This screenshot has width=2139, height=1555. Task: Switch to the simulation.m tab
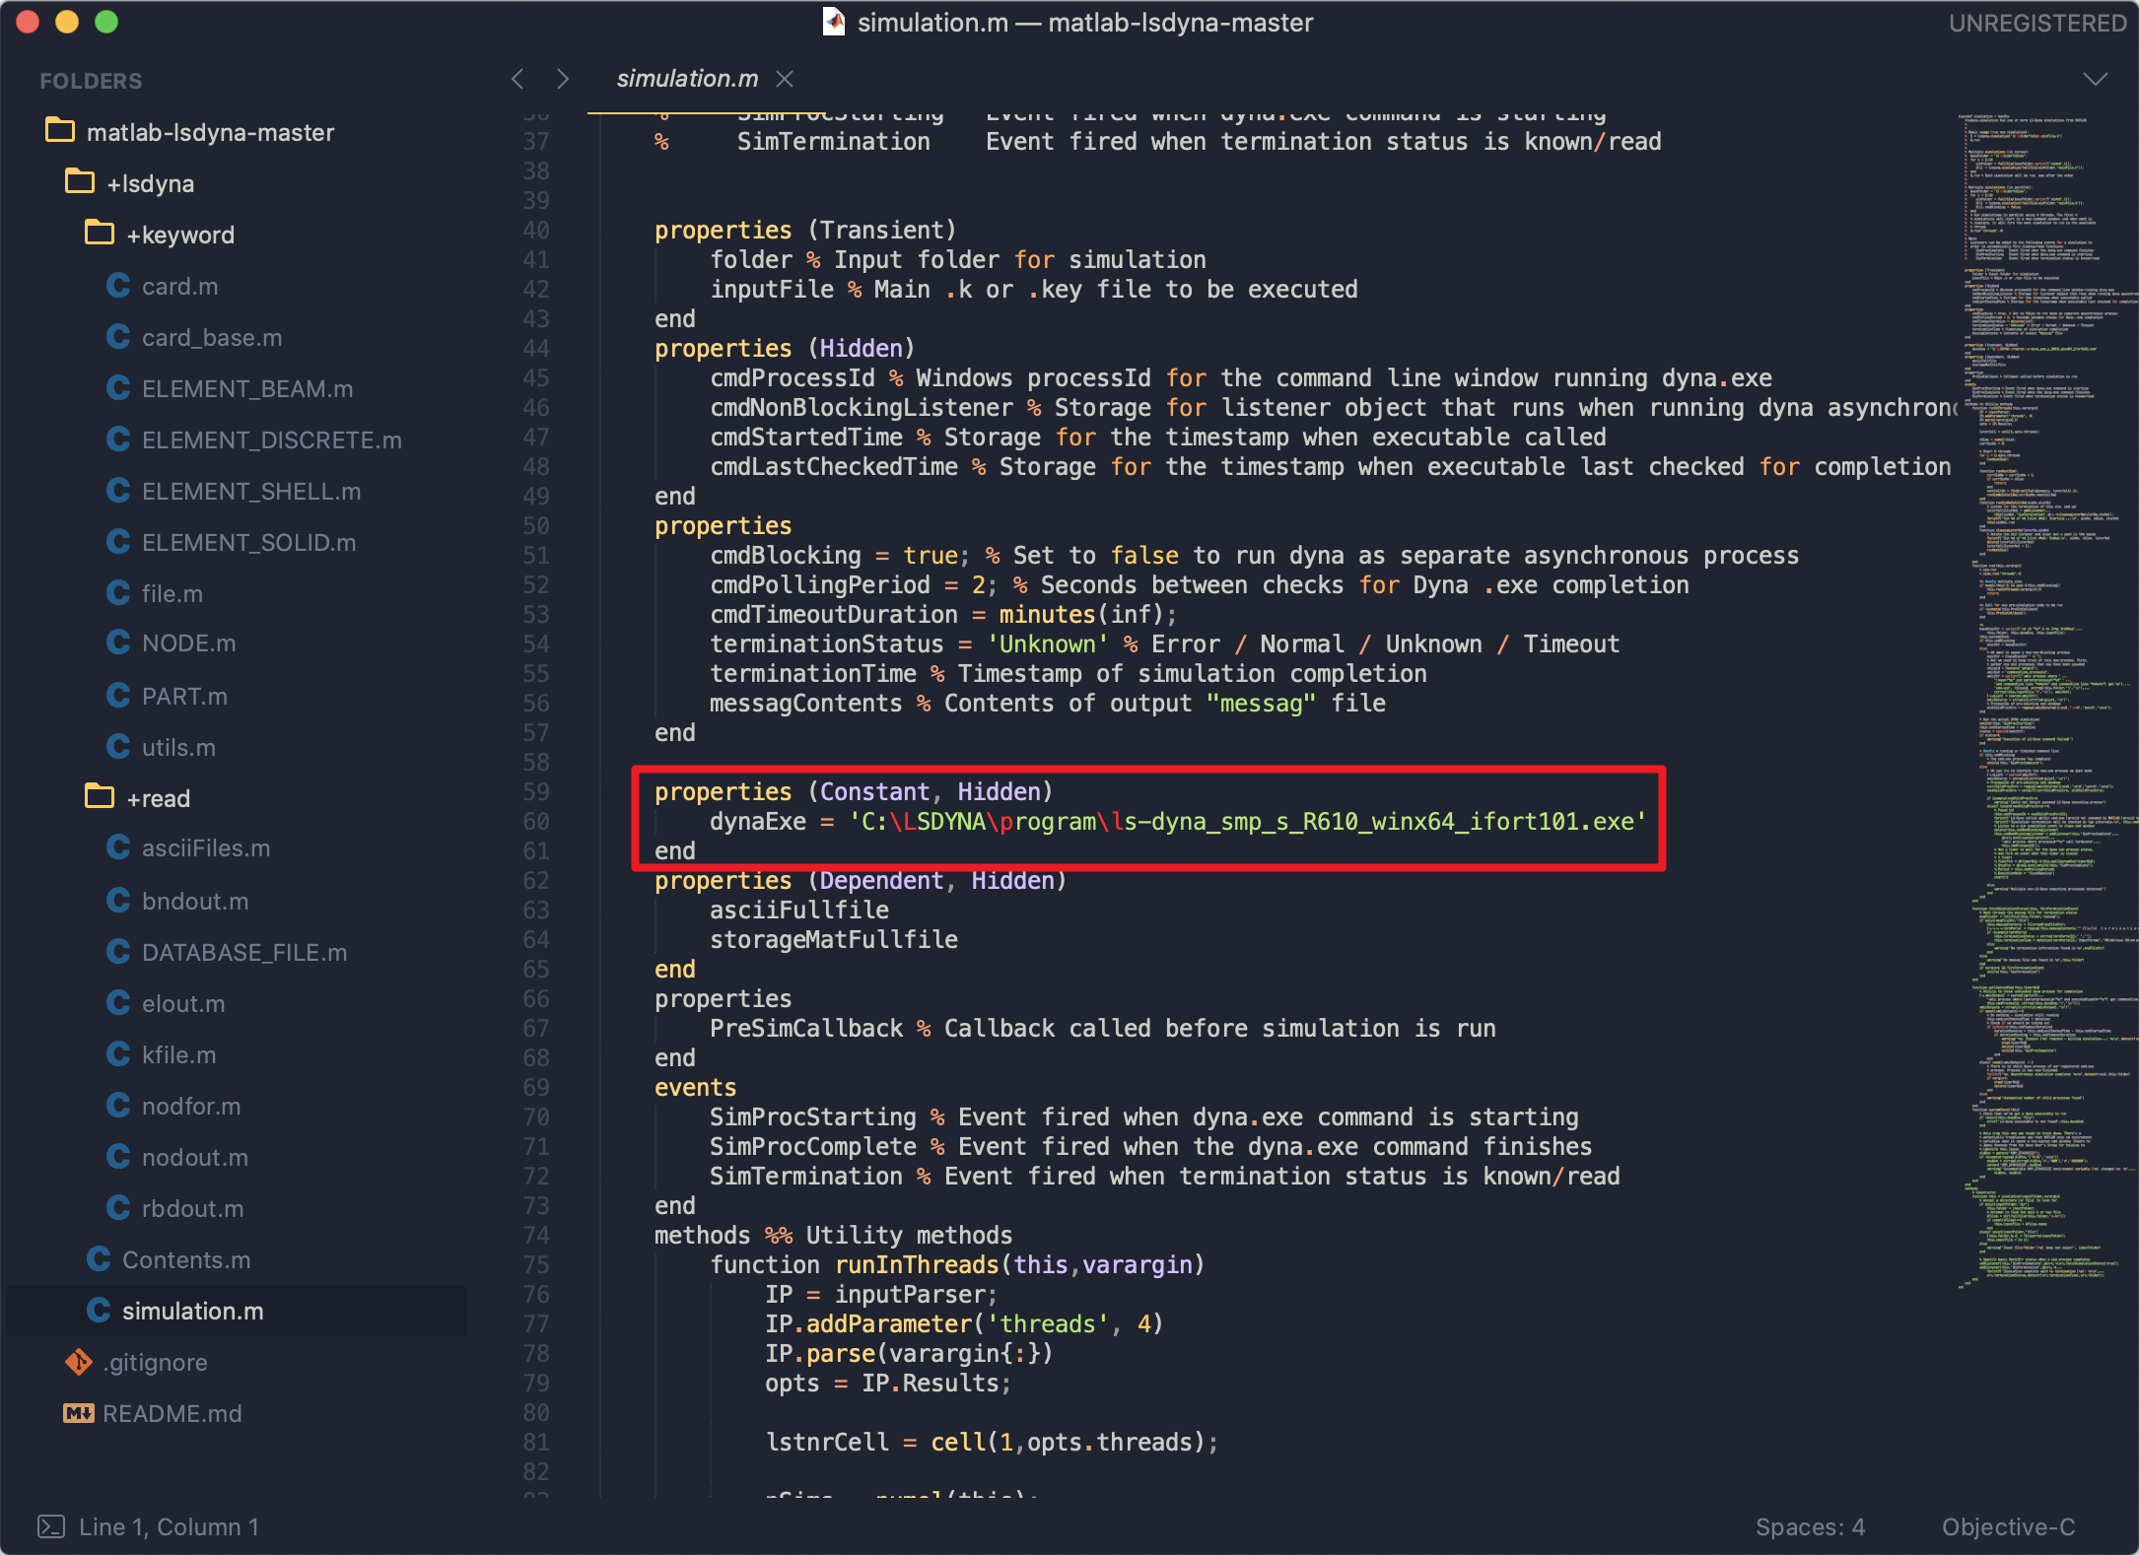[x=687, y=79]
